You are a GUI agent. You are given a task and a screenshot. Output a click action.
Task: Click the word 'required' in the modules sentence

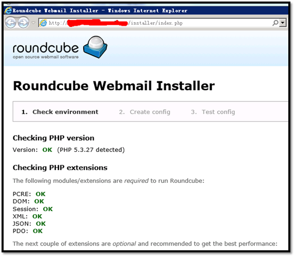coord(136,181)
